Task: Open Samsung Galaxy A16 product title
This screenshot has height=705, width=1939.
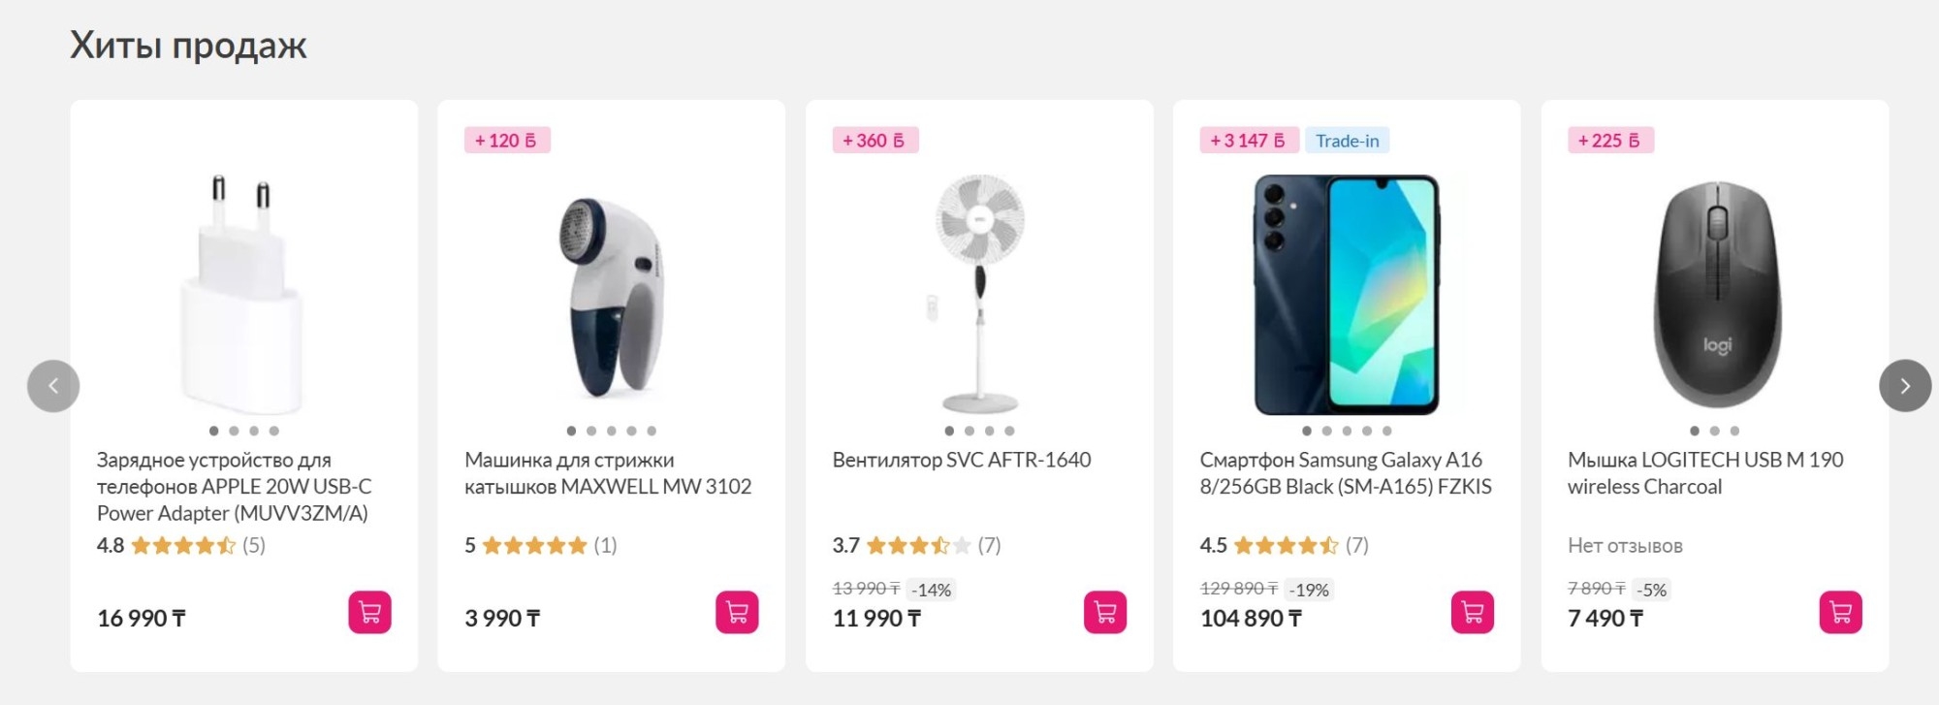Action: [x=1345, y=473]
